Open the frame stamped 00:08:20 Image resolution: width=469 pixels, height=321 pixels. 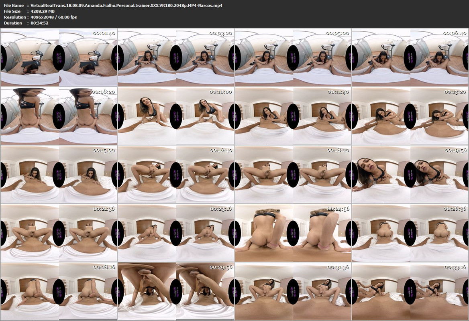59,116
